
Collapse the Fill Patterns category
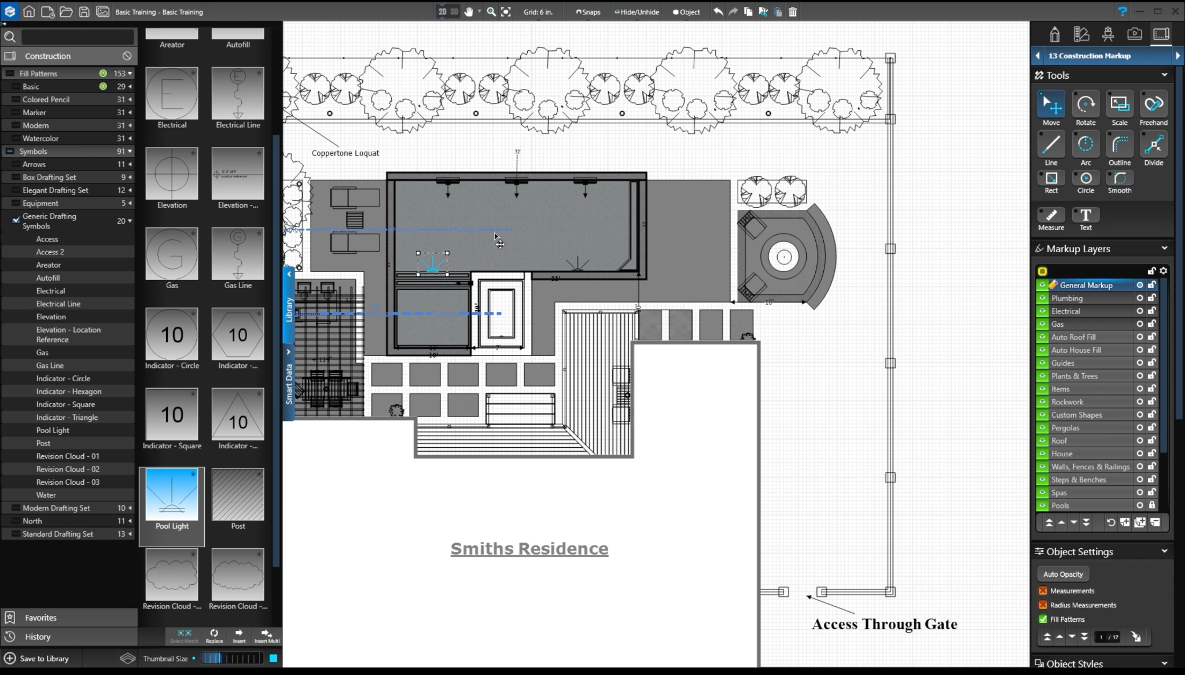(x=130, y=73)
